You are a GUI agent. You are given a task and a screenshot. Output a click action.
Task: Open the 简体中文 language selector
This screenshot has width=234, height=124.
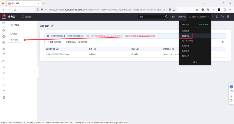click(x=182, y=17)
